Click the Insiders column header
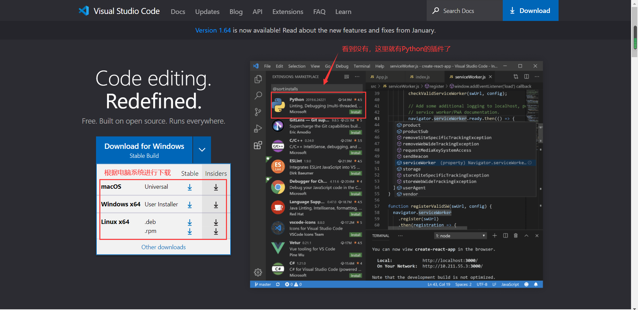Screen dimensions: 638x310 pyautogui.click(x=216, y=173)
